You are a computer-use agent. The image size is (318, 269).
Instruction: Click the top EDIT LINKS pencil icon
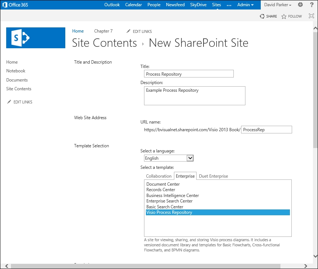tap(128, 31)
